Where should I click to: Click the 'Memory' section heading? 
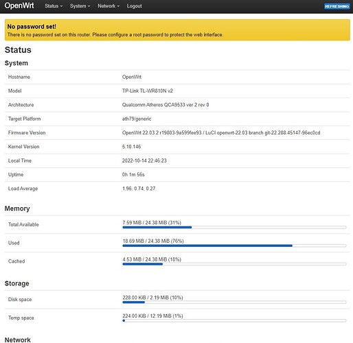pos(17,209)
